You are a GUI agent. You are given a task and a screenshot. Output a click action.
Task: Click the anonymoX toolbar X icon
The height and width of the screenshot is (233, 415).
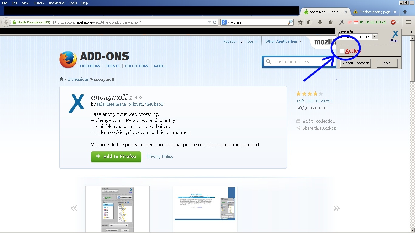341,22
